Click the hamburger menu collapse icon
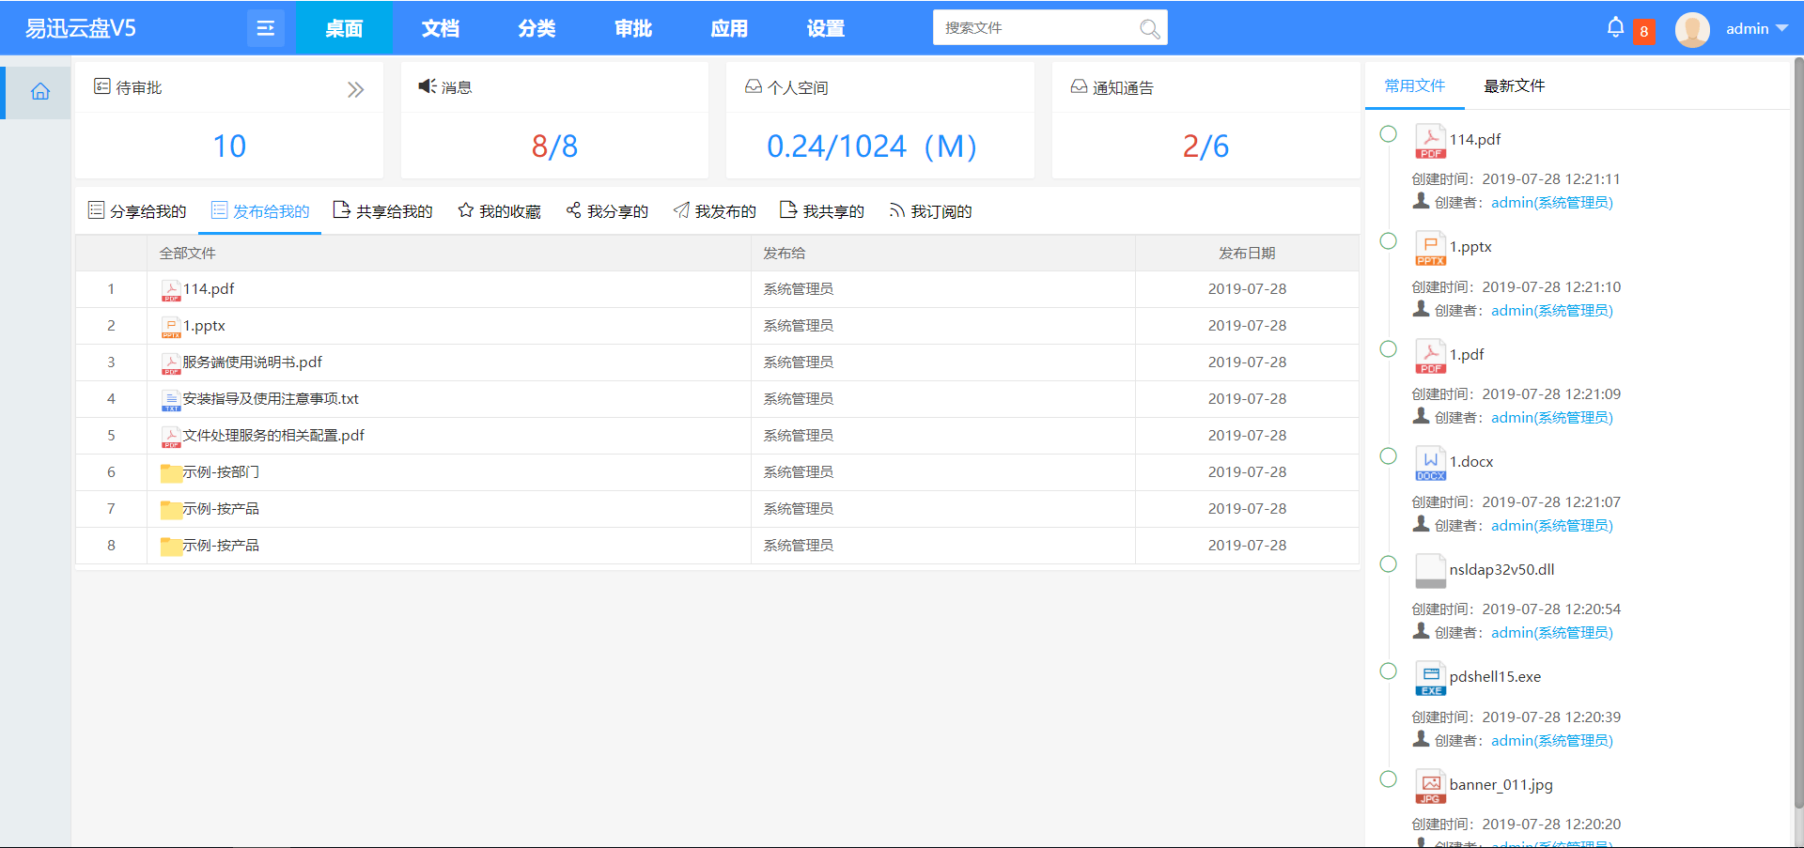Screen dimensions: 1804x848 click(x=266, y=28)
